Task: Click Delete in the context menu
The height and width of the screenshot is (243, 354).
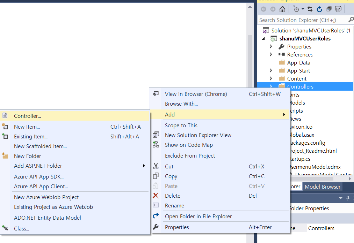Action: point(220,196)
